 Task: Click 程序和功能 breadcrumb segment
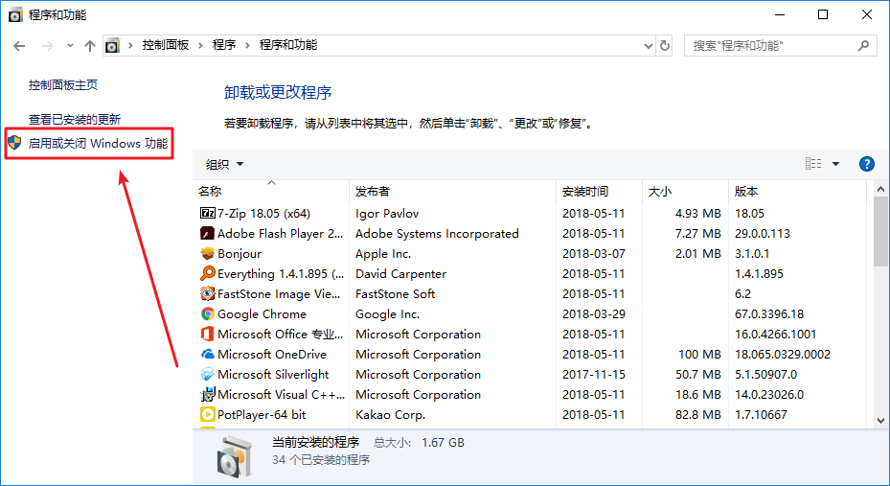point(287,45)
